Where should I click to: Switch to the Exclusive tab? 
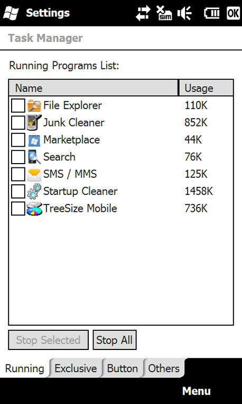[x=76, y=368]
